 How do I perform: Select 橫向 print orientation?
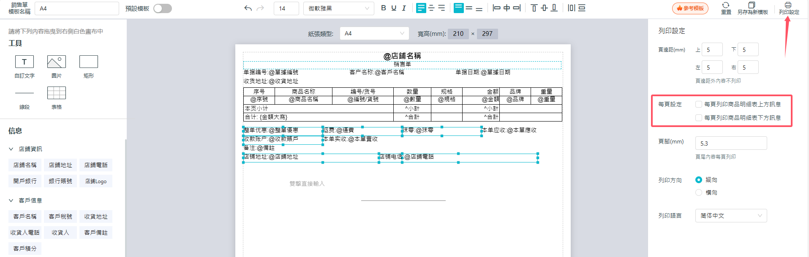coord(699,192)
